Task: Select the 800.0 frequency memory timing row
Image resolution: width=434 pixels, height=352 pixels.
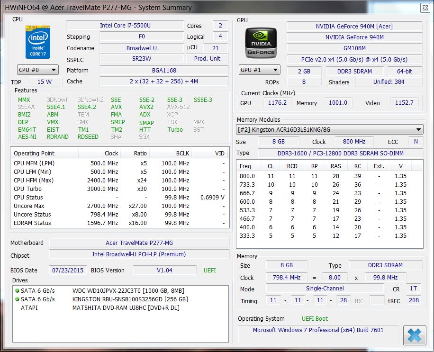Action: point(329,176)
